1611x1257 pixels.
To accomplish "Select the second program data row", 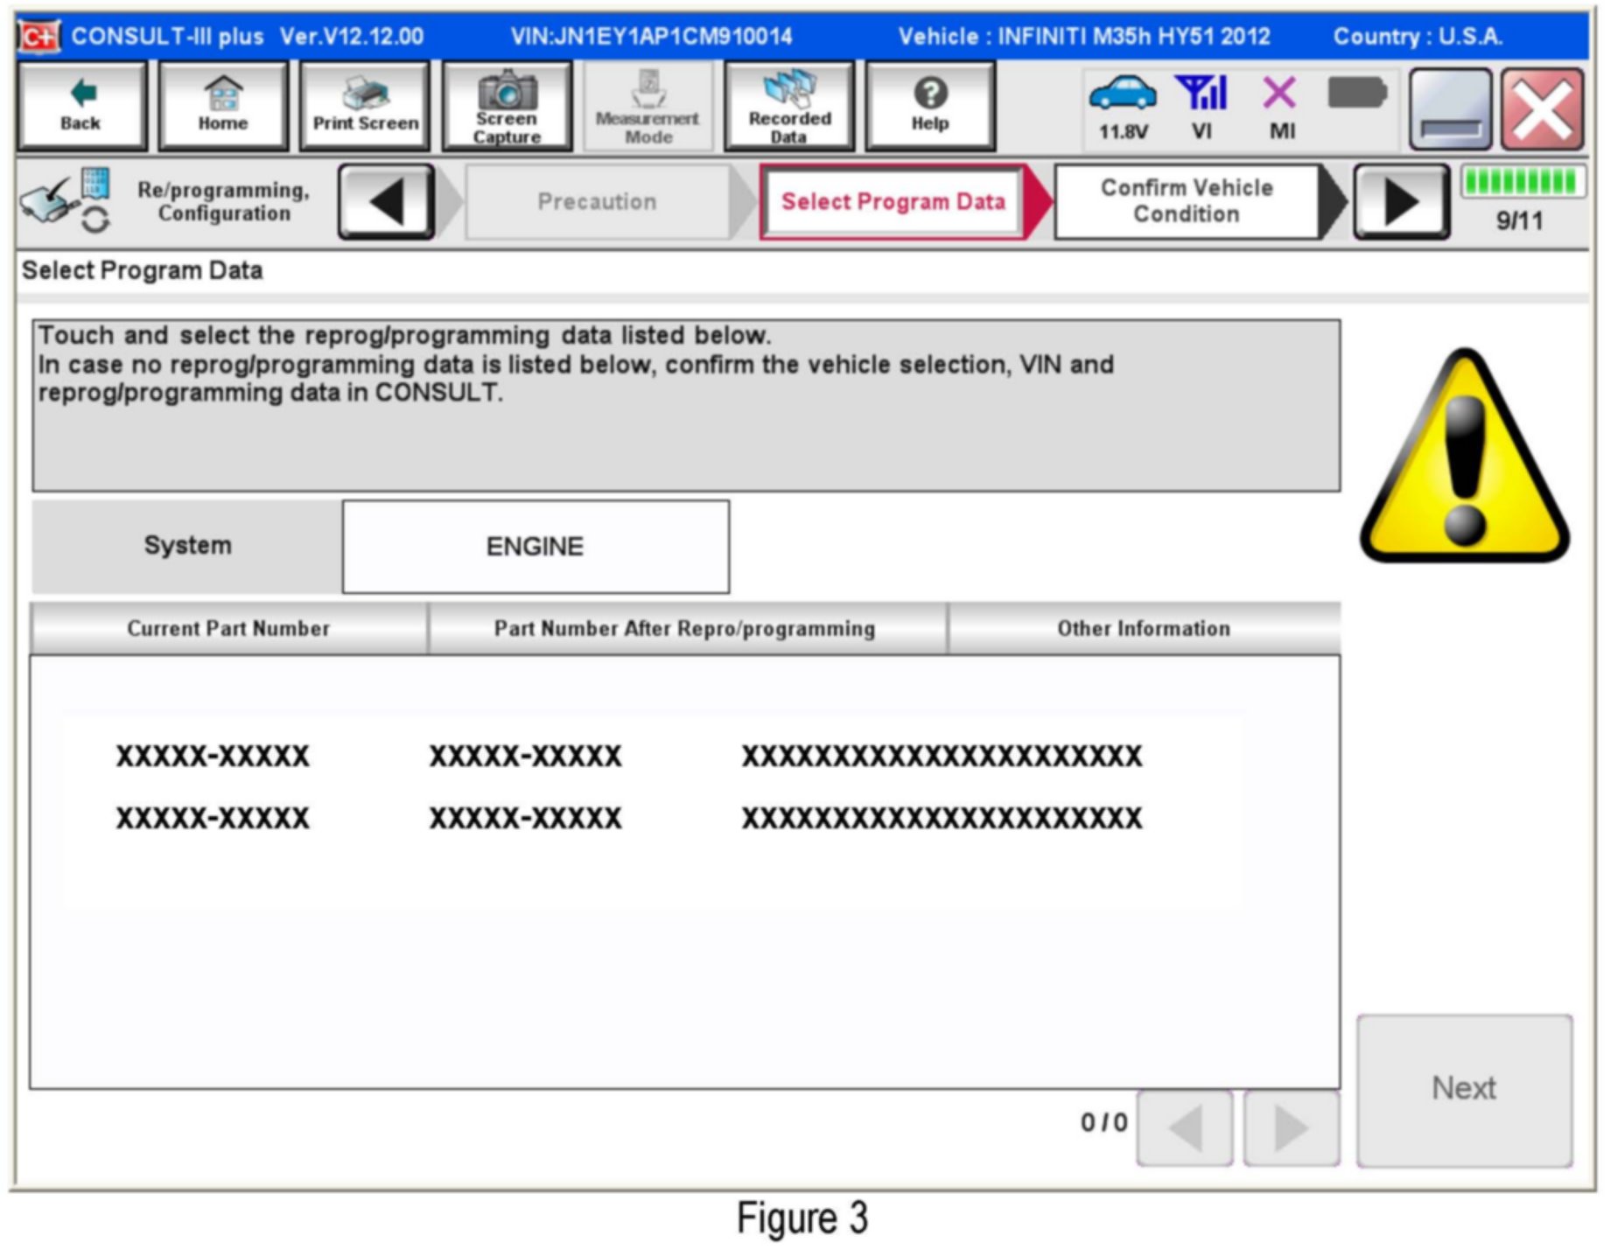I will tap(628, 818).
